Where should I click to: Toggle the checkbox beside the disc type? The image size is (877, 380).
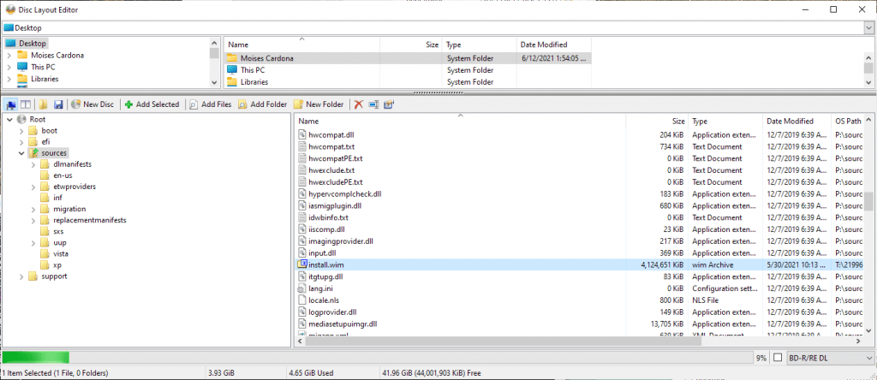[778, 358]
